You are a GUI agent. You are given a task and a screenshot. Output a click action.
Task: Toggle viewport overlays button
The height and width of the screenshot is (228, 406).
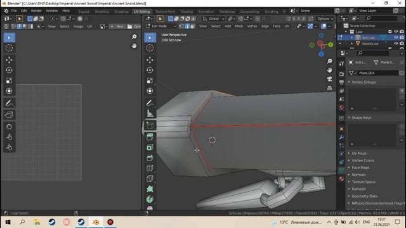324,26
